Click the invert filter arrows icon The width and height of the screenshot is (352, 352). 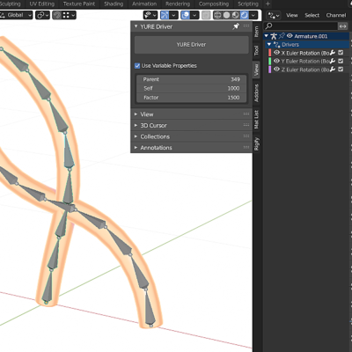(342, 26)
